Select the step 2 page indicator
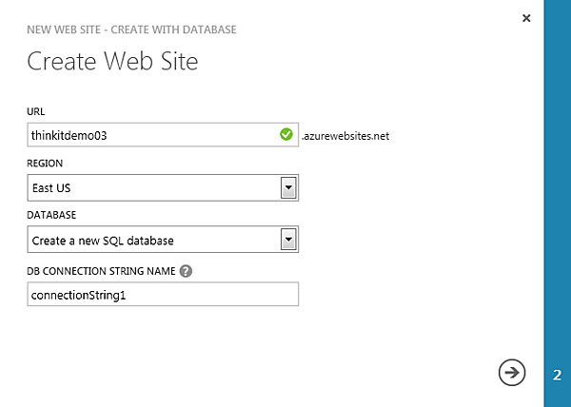The width and height of the screenshot is (571, 407). click(557, 375)
